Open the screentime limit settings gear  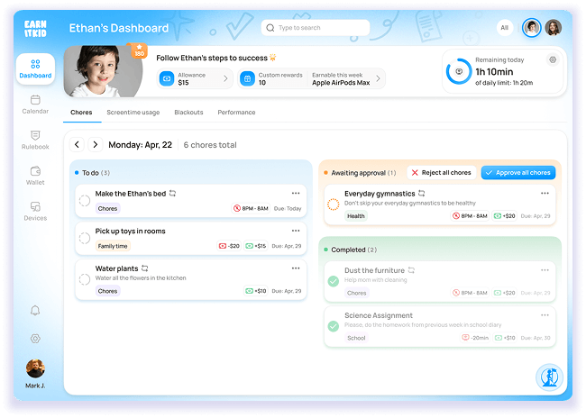pos(553,60)
